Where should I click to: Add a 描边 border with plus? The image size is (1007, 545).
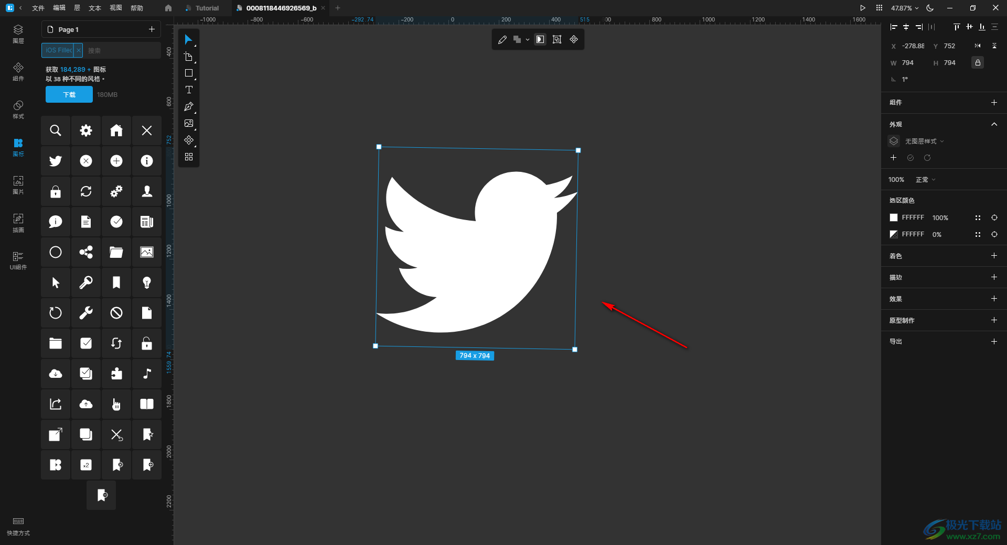(994, 277)
